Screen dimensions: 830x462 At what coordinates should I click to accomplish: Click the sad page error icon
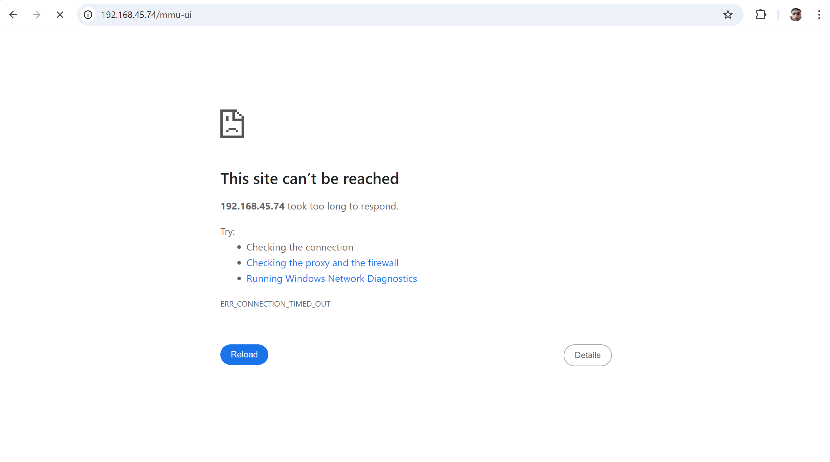point(232,123)
